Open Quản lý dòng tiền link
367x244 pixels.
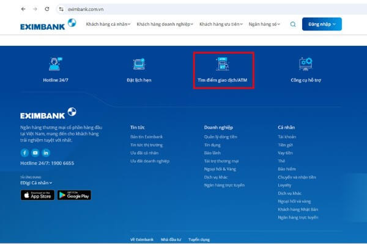click(220, 137)
